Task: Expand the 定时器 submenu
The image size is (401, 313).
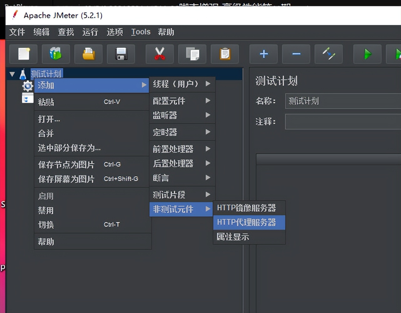Action: 182,132
